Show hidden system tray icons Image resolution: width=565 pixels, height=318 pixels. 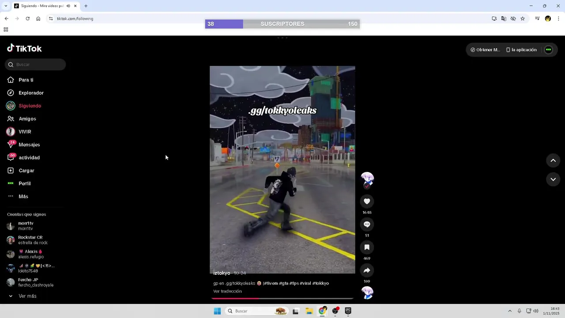(510, 311)
